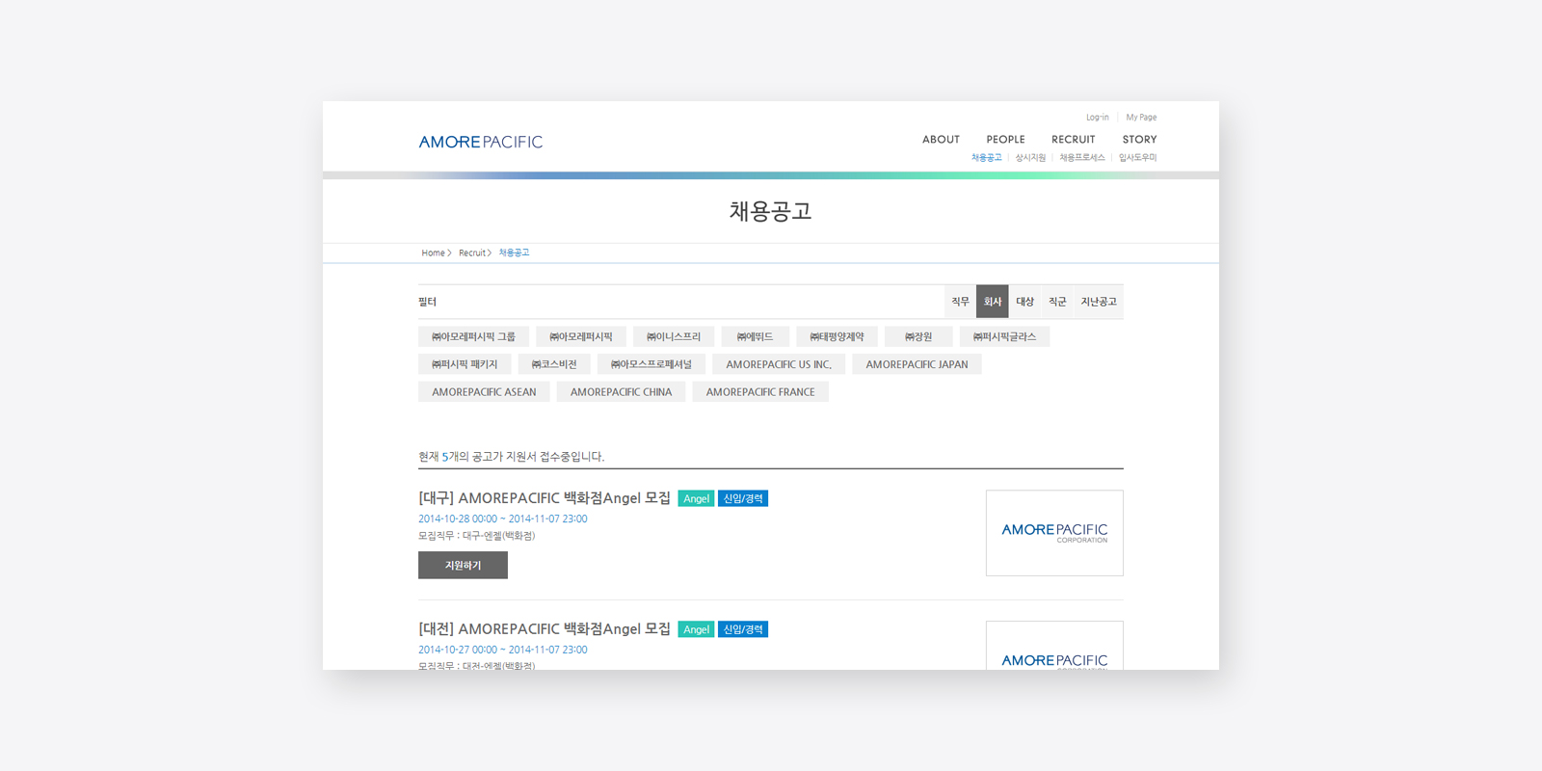This screenshot has height=771, width=1542.
Task: Click the AMOREPACIFIC logo
Action: point(481,142)
